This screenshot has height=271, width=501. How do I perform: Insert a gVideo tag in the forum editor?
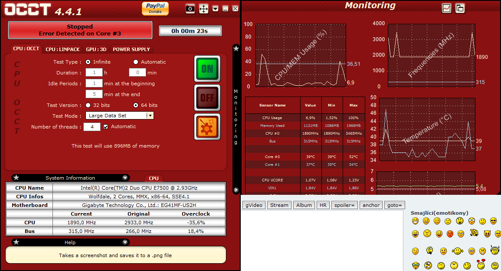click(254, 205)
